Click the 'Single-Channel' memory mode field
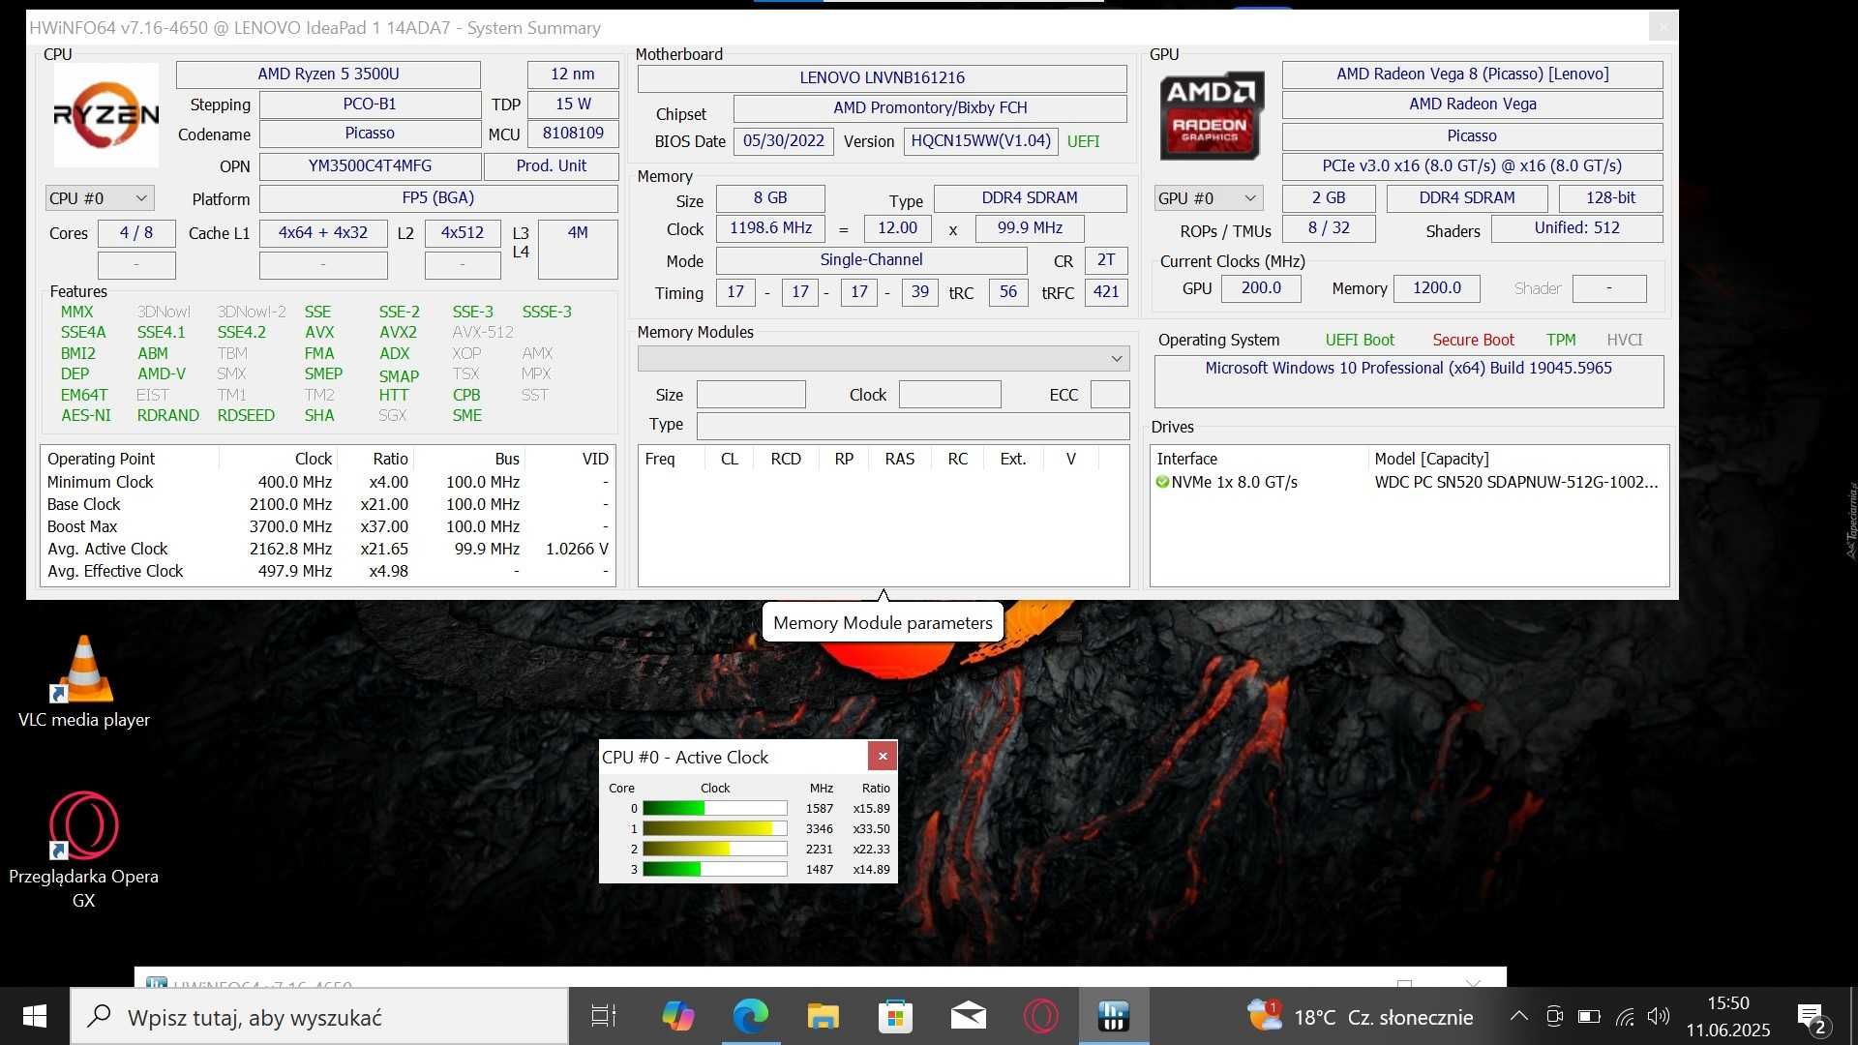Image resolution: width=1858 pixels, height=1045 pixels. (871, 260)
